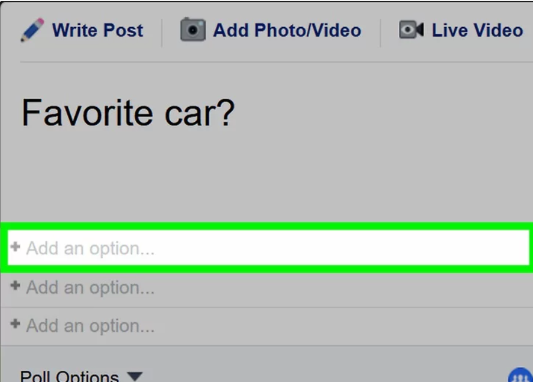Screen dimensions: 533x382
Task: Click the plus icon of the second option row
Action: [15, 286]
